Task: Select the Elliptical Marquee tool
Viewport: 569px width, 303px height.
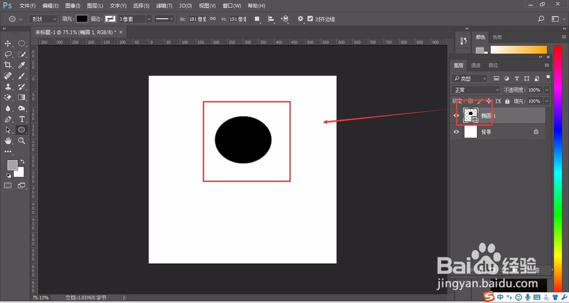Action: pos(22,44)
